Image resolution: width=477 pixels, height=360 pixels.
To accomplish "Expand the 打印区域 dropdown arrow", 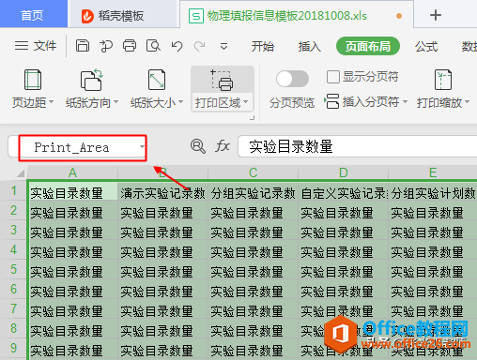I will tap(245, 102).
